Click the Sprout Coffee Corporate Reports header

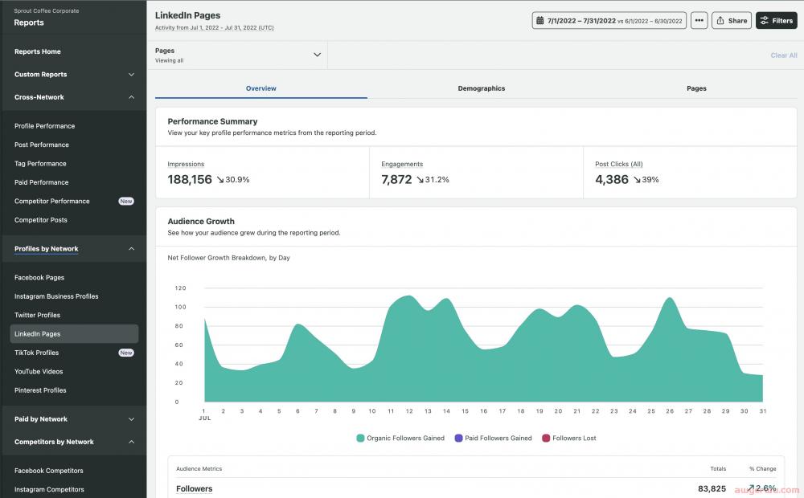tap(46, 18)
